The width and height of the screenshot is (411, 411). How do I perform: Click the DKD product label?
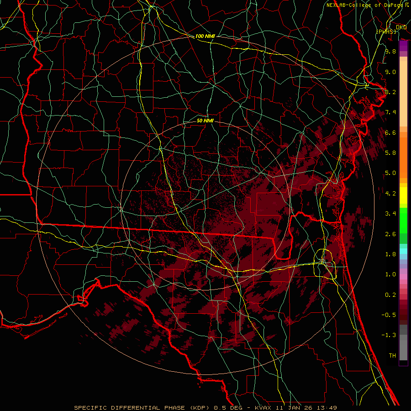[401, 27]
